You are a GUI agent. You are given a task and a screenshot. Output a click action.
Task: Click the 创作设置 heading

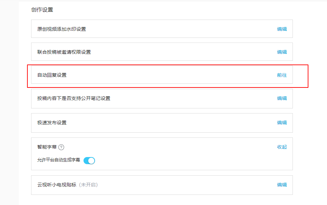42,10
